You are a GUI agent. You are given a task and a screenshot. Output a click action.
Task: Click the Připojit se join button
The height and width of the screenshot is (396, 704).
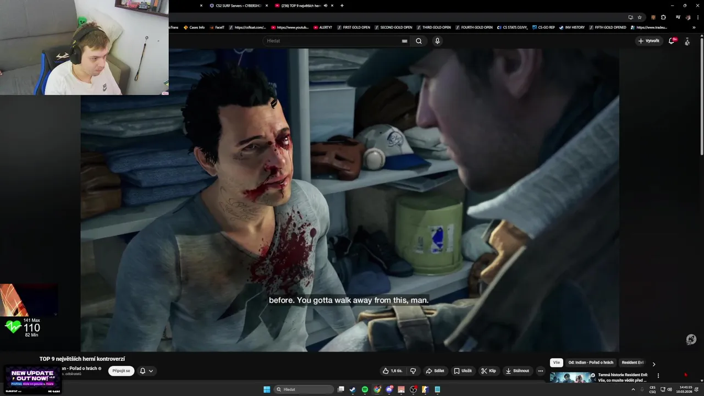(122, 371)
